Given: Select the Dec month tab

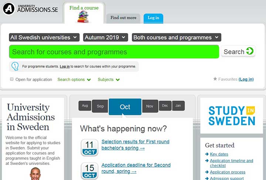Looking at the screenshot, I should (x=165, y=106).
